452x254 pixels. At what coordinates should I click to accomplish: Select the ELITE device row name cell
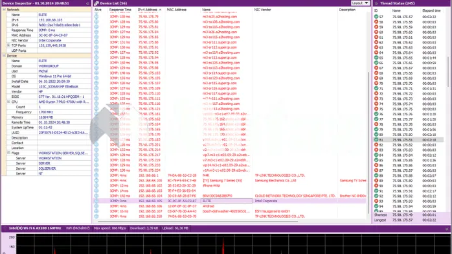pyautogui.click(x=227, y=201)
